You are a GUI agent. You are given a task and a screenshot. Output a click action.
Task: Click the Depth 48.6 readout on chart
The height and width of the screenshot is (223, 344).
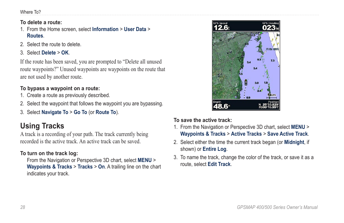tap(222, 105)
